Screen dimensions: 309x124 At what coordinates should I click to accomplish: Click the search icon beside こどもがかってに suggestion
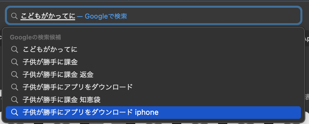(x=14, y=49)
